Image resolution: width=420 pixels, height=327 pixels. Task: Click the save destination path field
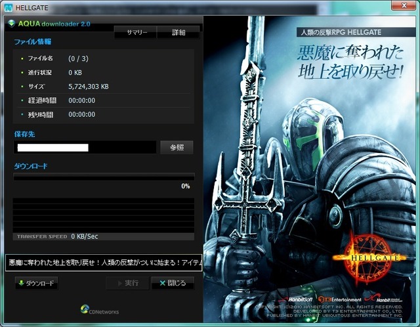click(85, 147)
